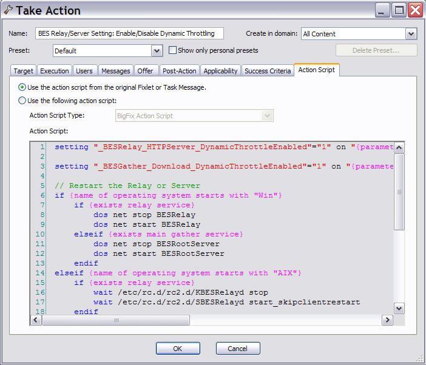Click the line with operating system "Win"
The width and height of the screenshot is (426, 365).
[168, 195]
